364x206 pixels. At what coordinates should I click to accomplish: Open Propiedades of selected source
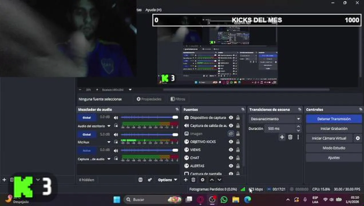tap(149, 99)
